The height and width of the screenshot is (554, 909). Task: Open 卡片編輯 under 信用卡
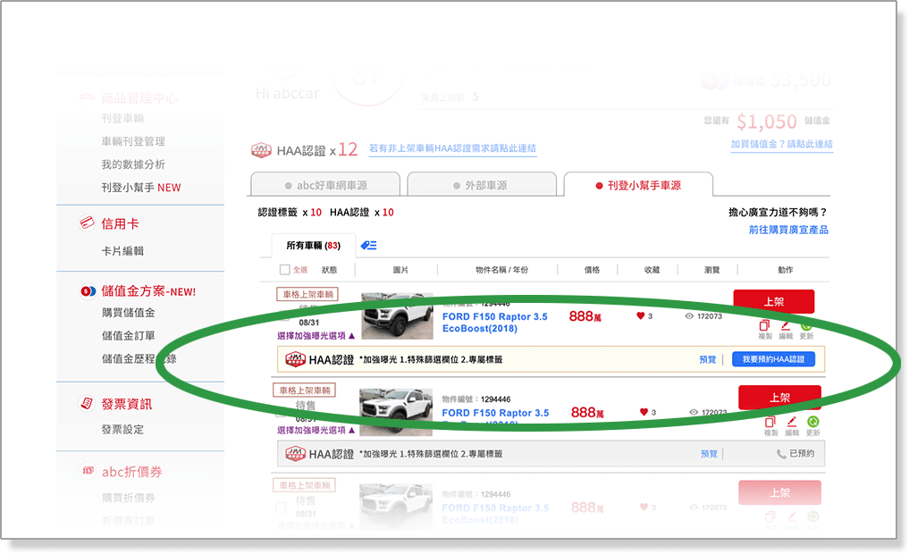[122, 251]
